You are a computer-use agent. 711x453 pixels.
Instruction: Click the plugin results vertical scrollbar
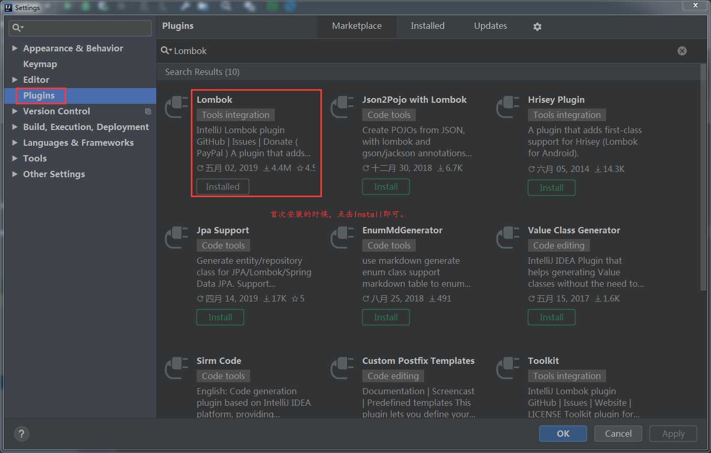(704, 177)
